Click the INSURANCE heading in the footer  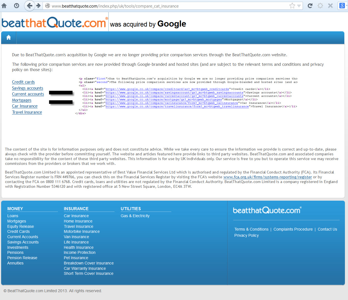coord(76,209)
